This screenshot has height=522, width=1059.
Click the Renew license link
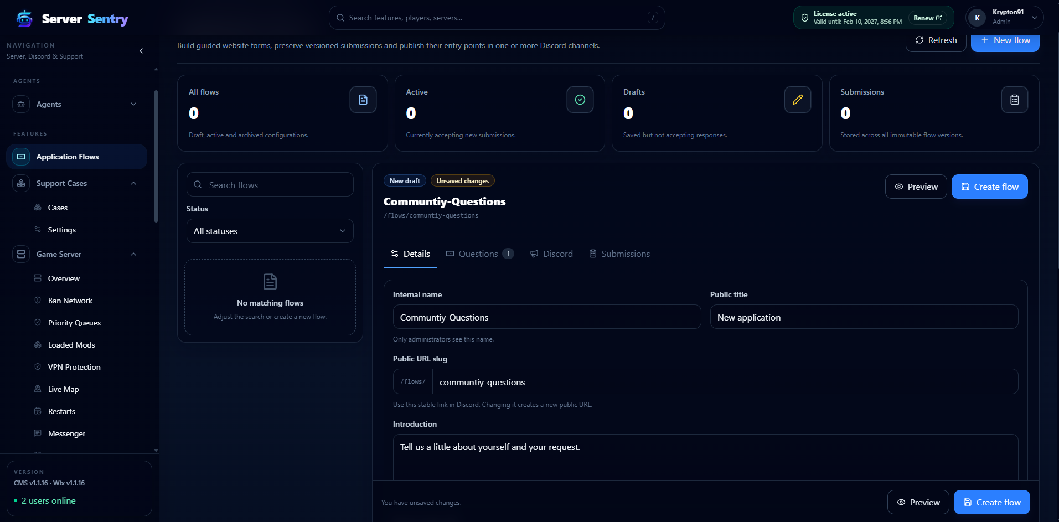[927, 18]
